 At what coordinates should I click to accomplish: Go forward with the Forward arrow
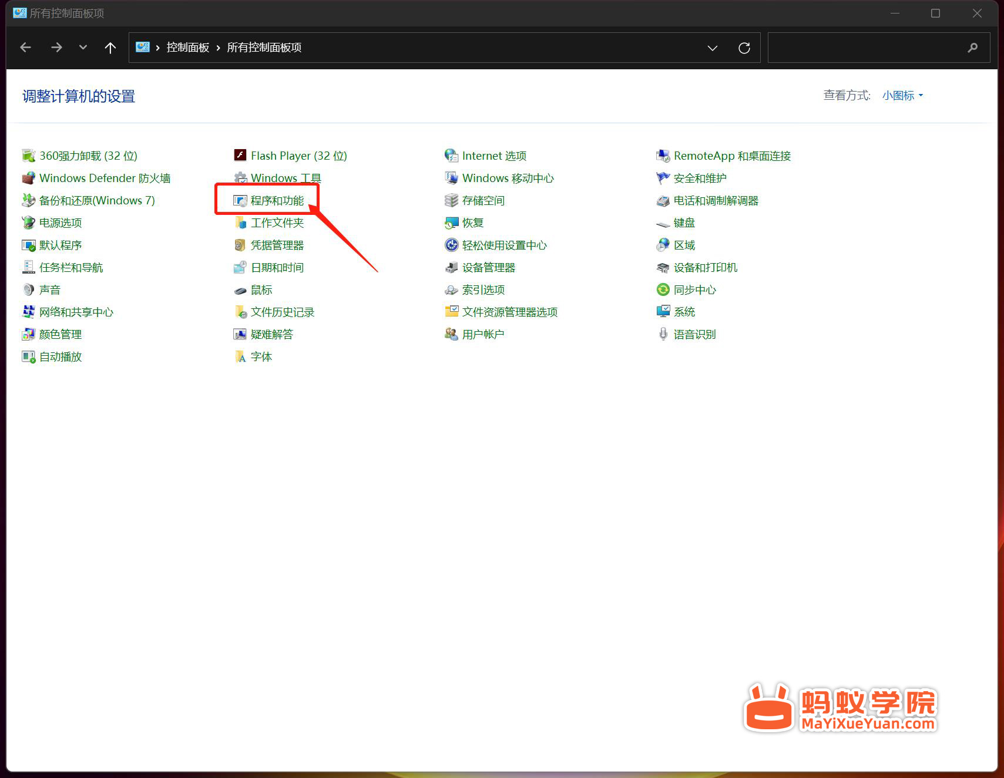[56, 48]
